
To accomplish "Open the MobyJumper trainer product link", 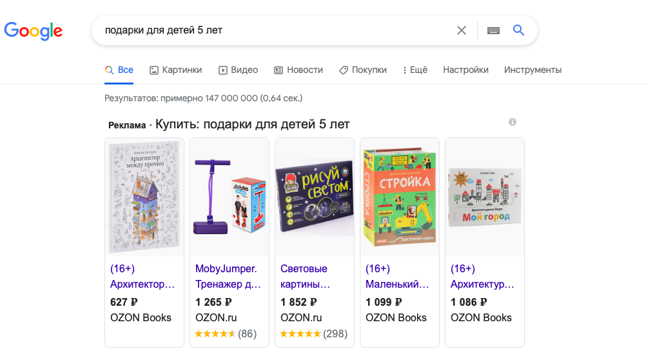I will click(x=228, y=276).
